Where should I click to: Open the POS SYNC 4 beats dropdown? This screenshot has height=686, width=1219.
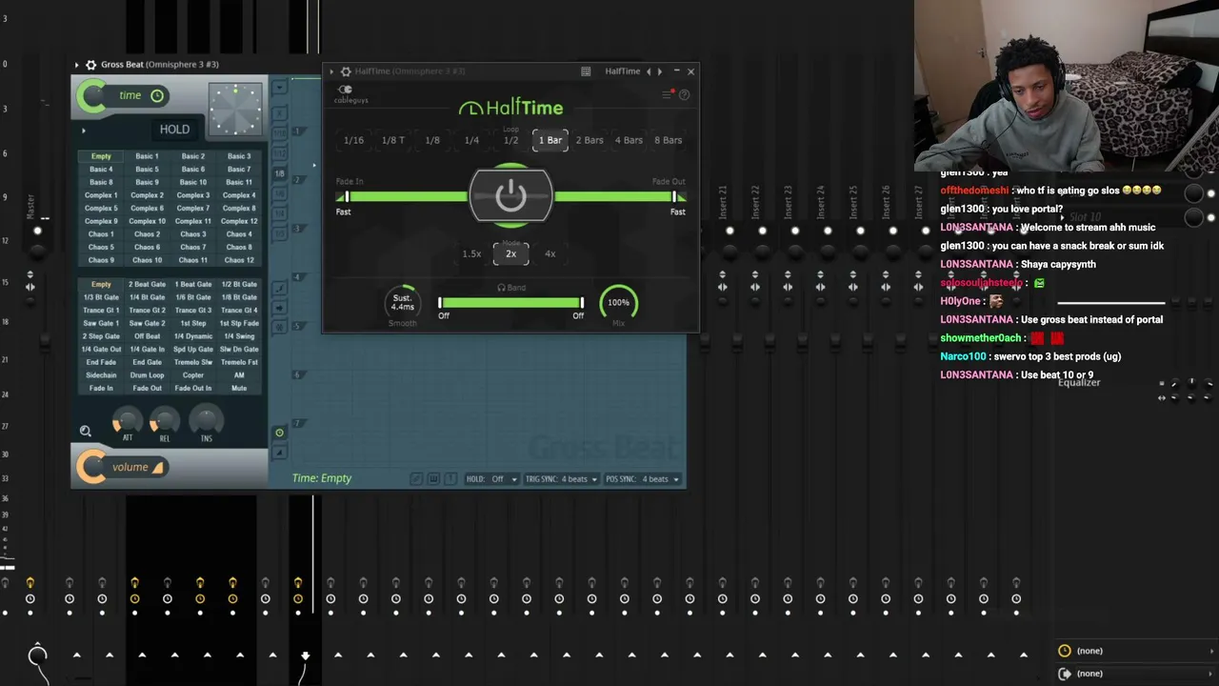coord(643,479)
